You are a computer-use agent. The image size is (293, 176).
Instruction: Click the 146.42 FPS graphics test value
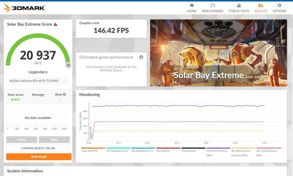111,30
